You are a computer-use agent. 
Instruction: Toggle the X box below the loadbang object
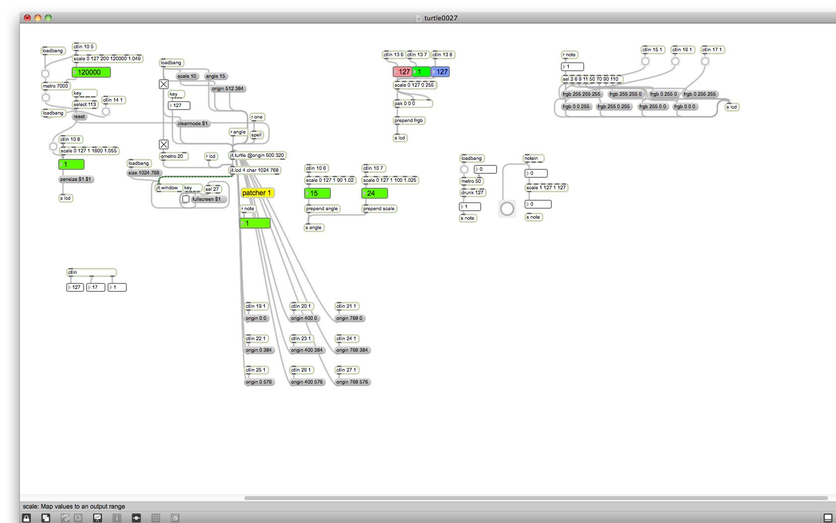164,84
